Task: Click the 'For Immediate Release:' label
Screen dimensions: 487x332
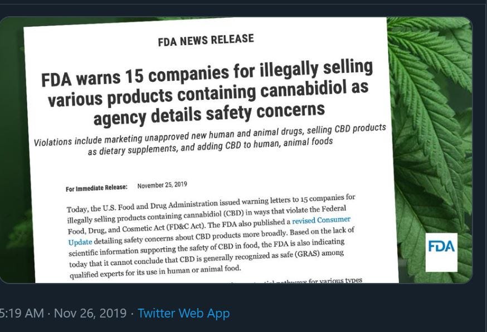Action: pos(96,188)
